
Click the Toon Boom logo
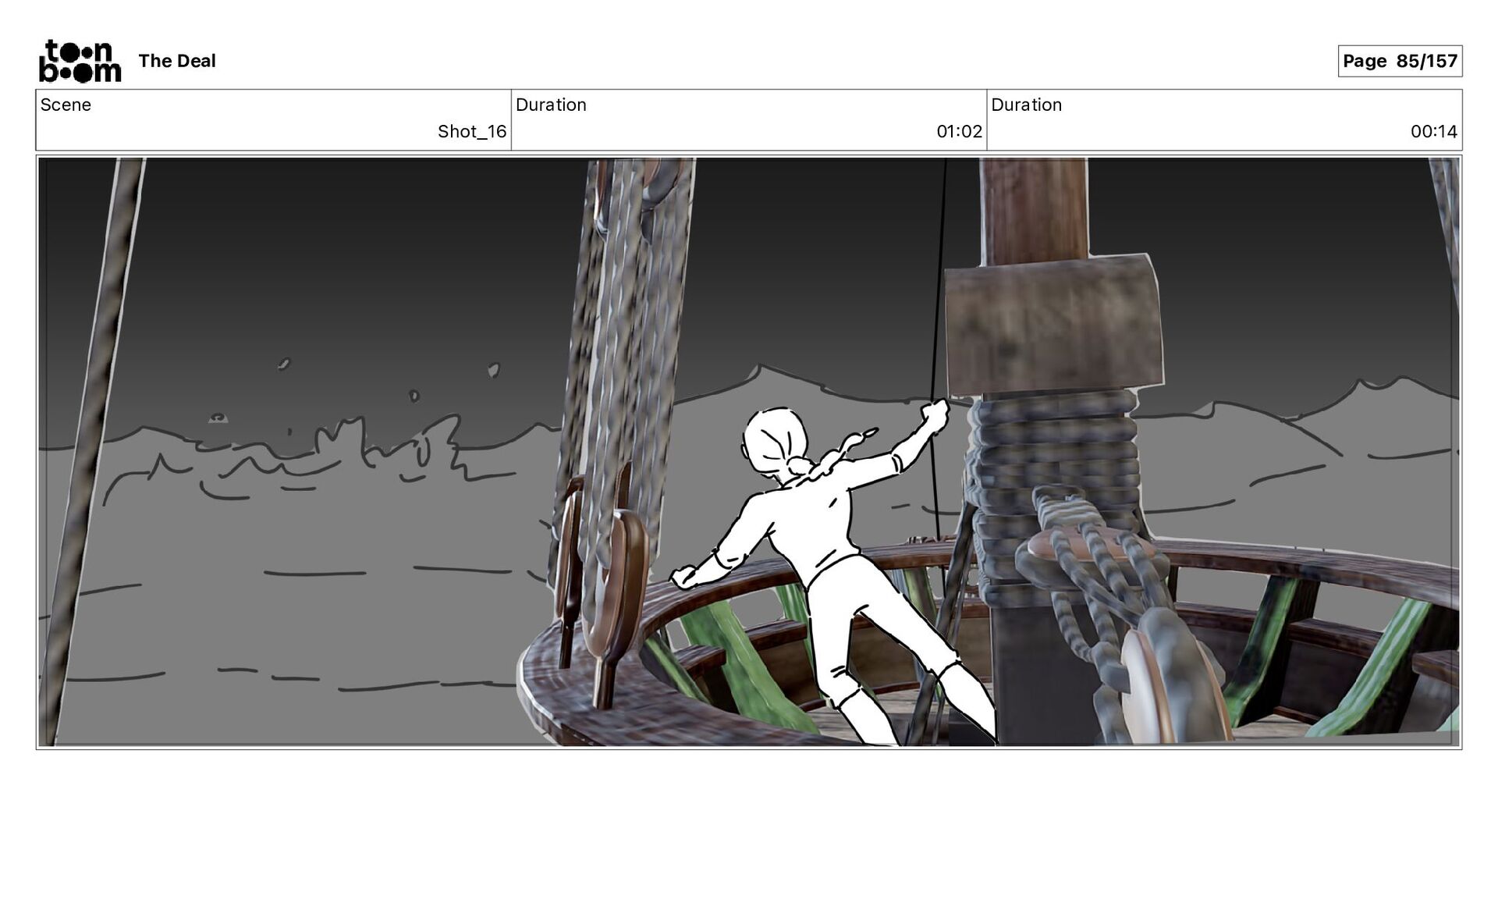[80, 61]
